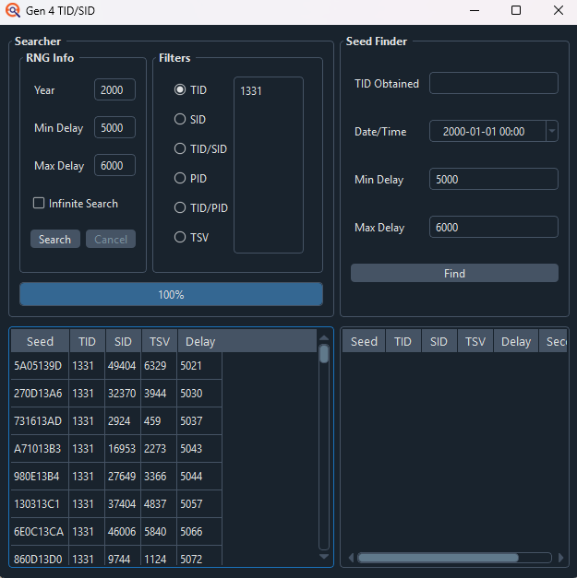Select the SID filter radio button
The image size is (577, 578).
tap(180, 119)
